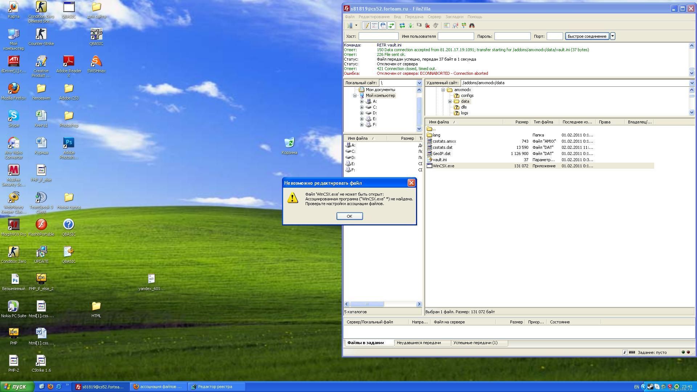This screenshot has width=697, height=392.
Task: Click the disconnect from server icon
Action: coord(427,25)
